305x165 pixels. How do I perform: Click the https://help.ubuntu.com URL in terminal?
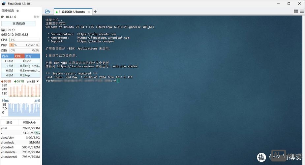point(97,34)
